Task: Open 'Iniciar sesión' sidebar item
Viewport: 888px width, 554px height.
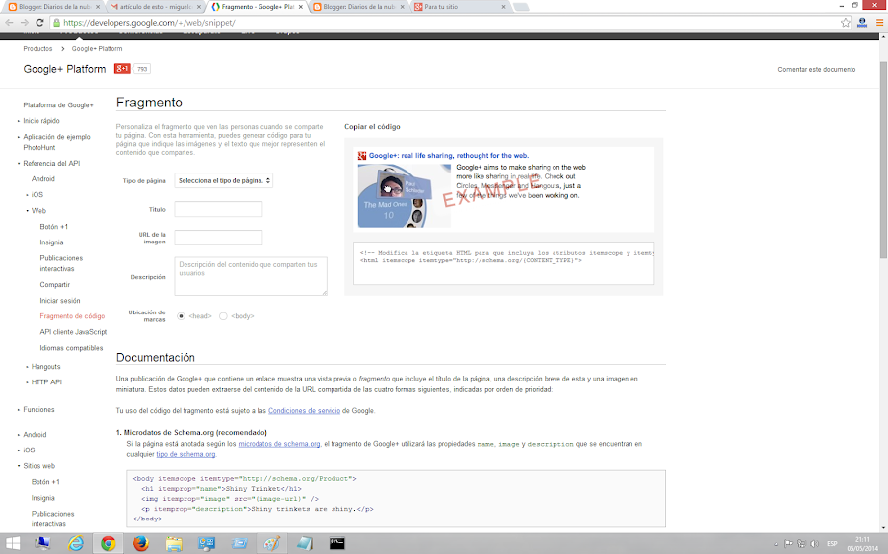Action: coord(60,301)
